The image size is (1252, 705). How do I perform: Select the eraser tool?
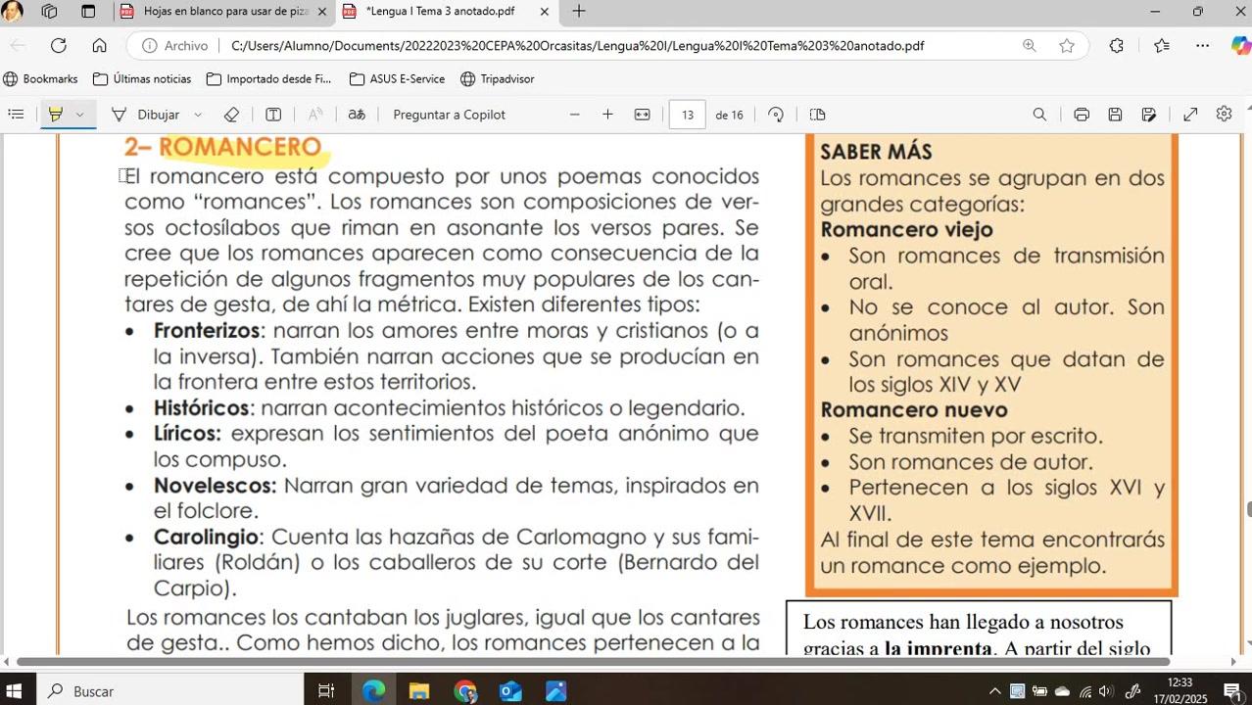(x=231, y=115)
